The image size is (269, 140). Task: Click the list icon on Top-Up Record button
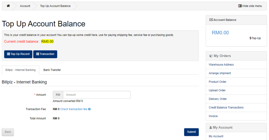coord(8,54)
